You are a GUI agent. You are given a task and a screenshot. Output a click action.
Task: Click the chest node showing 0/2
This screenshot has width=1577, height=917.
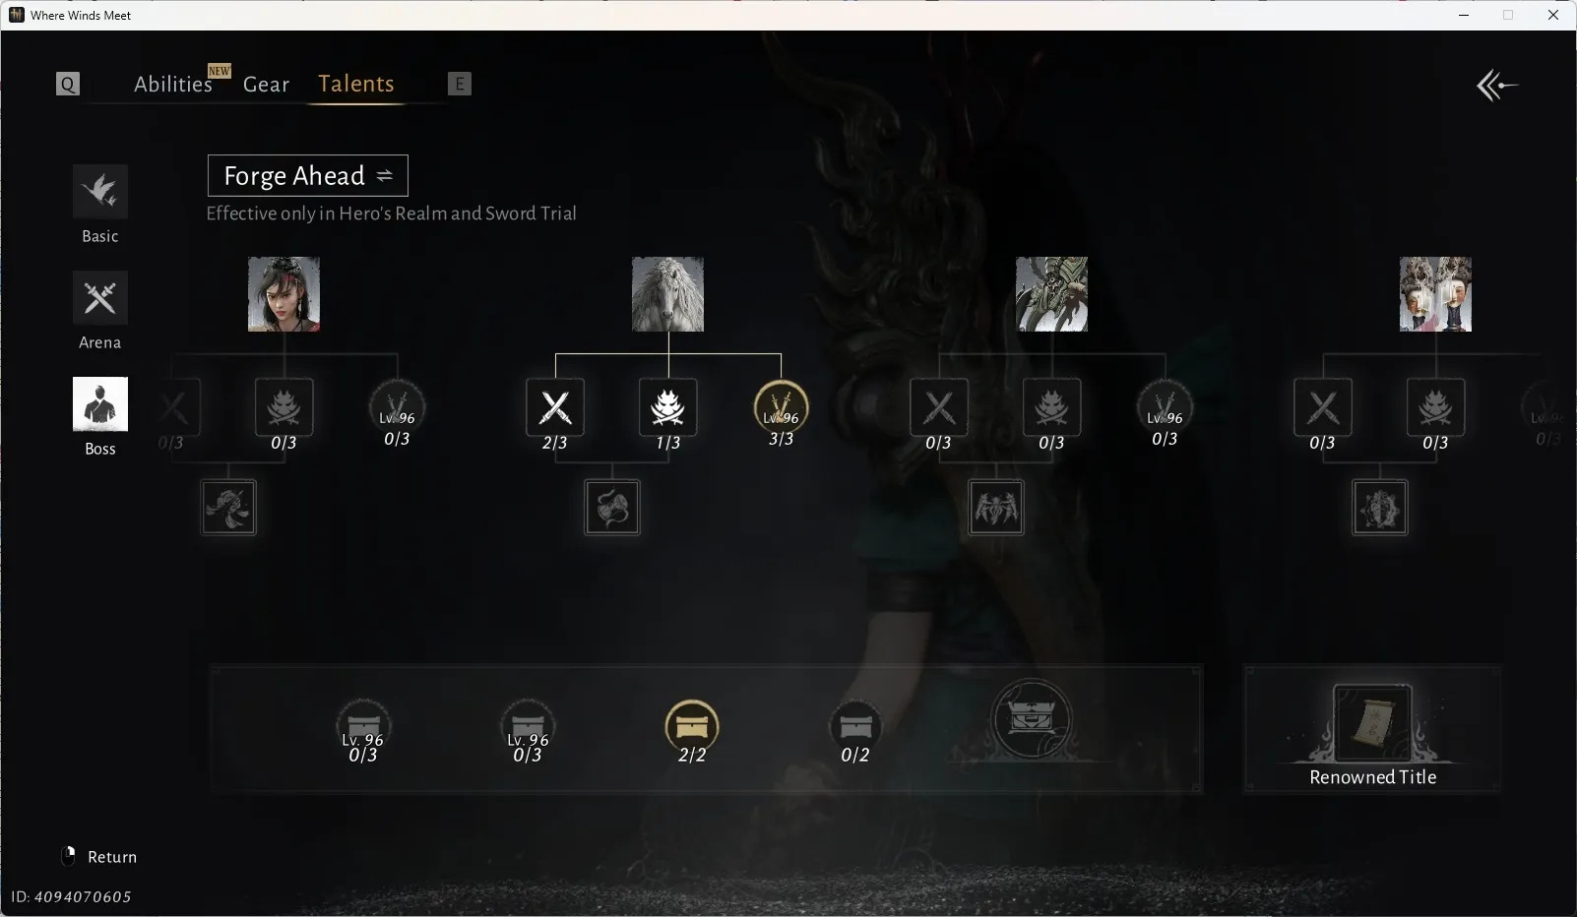[x=855, y=728]
